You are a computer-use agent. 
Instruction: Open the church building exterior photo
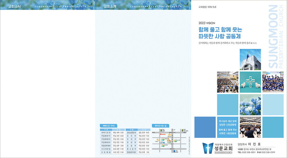coord(250,60)
